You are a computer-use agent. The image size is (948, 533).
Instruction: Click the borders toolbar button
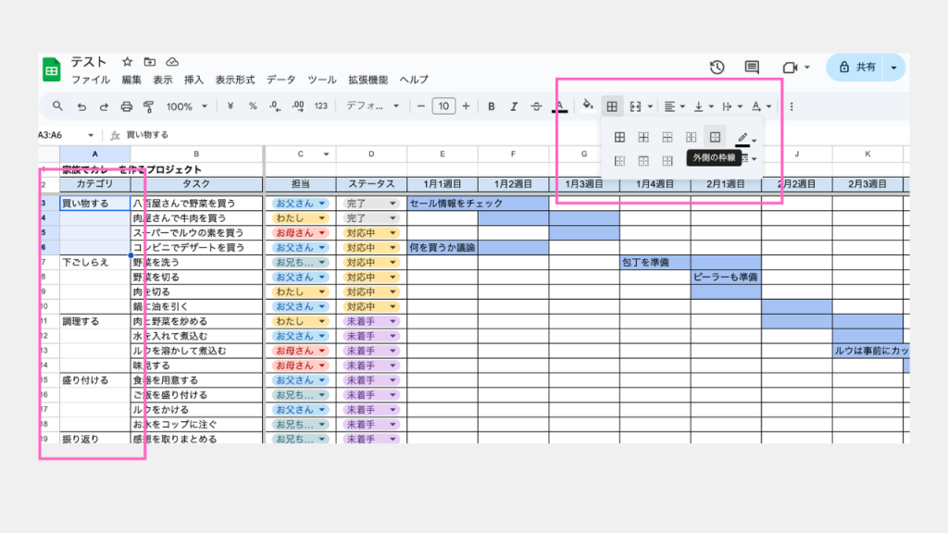tap(611, 106)
